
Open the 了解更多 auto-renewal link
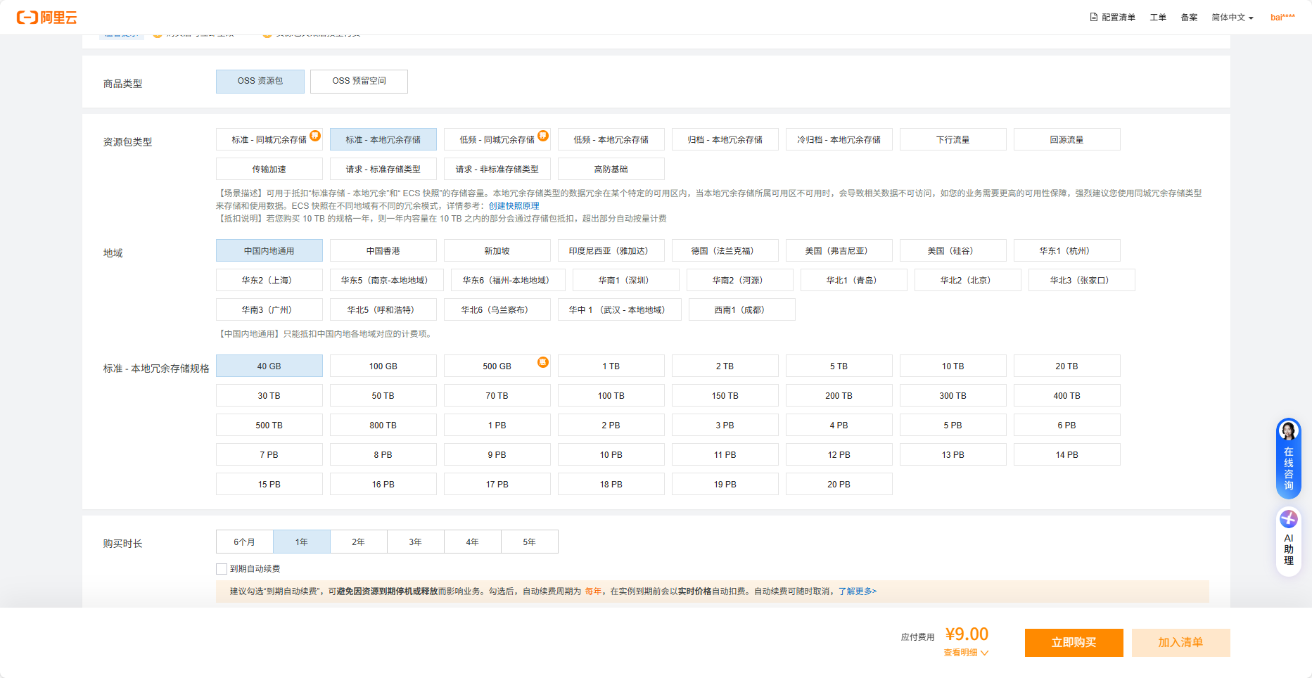coord(857,591)
